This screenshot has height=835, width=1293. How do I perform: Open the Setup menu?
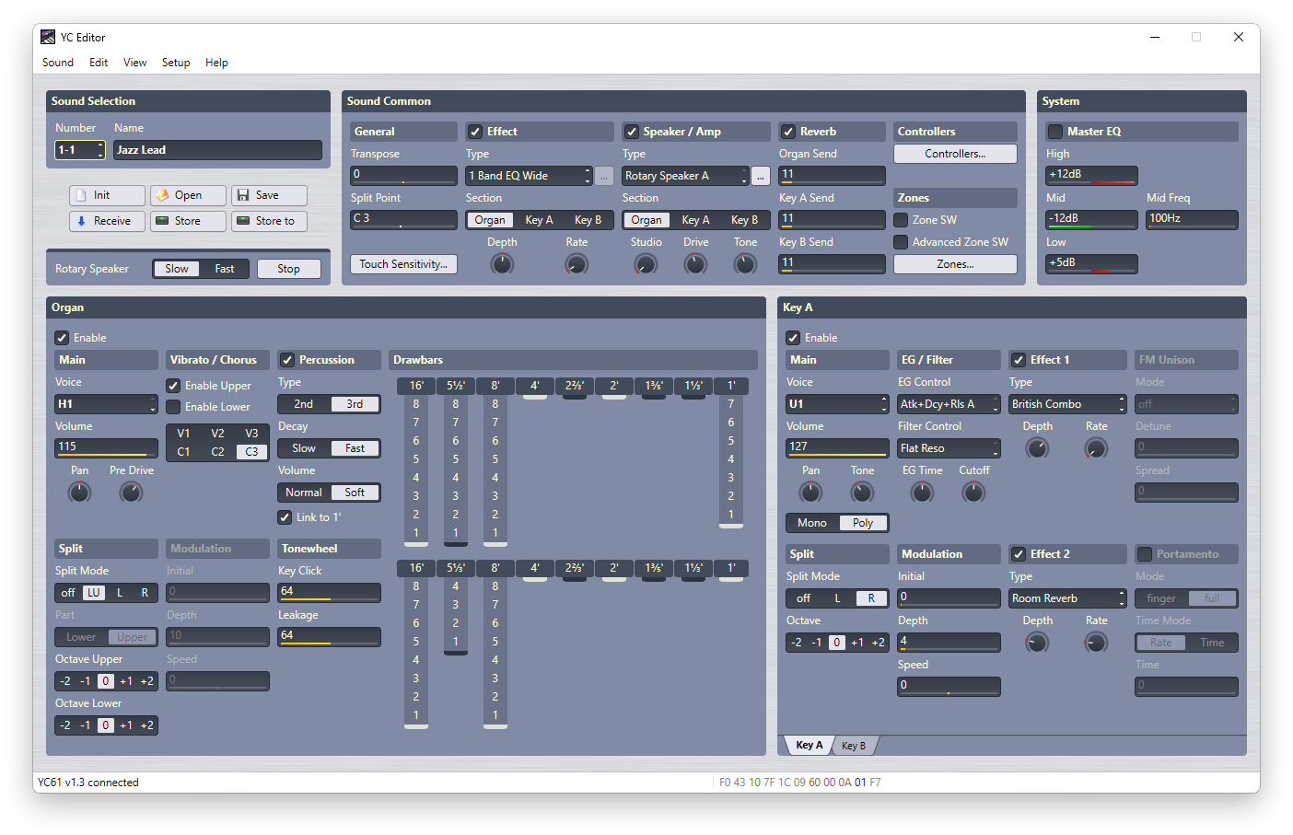click(x=175, y=63)
